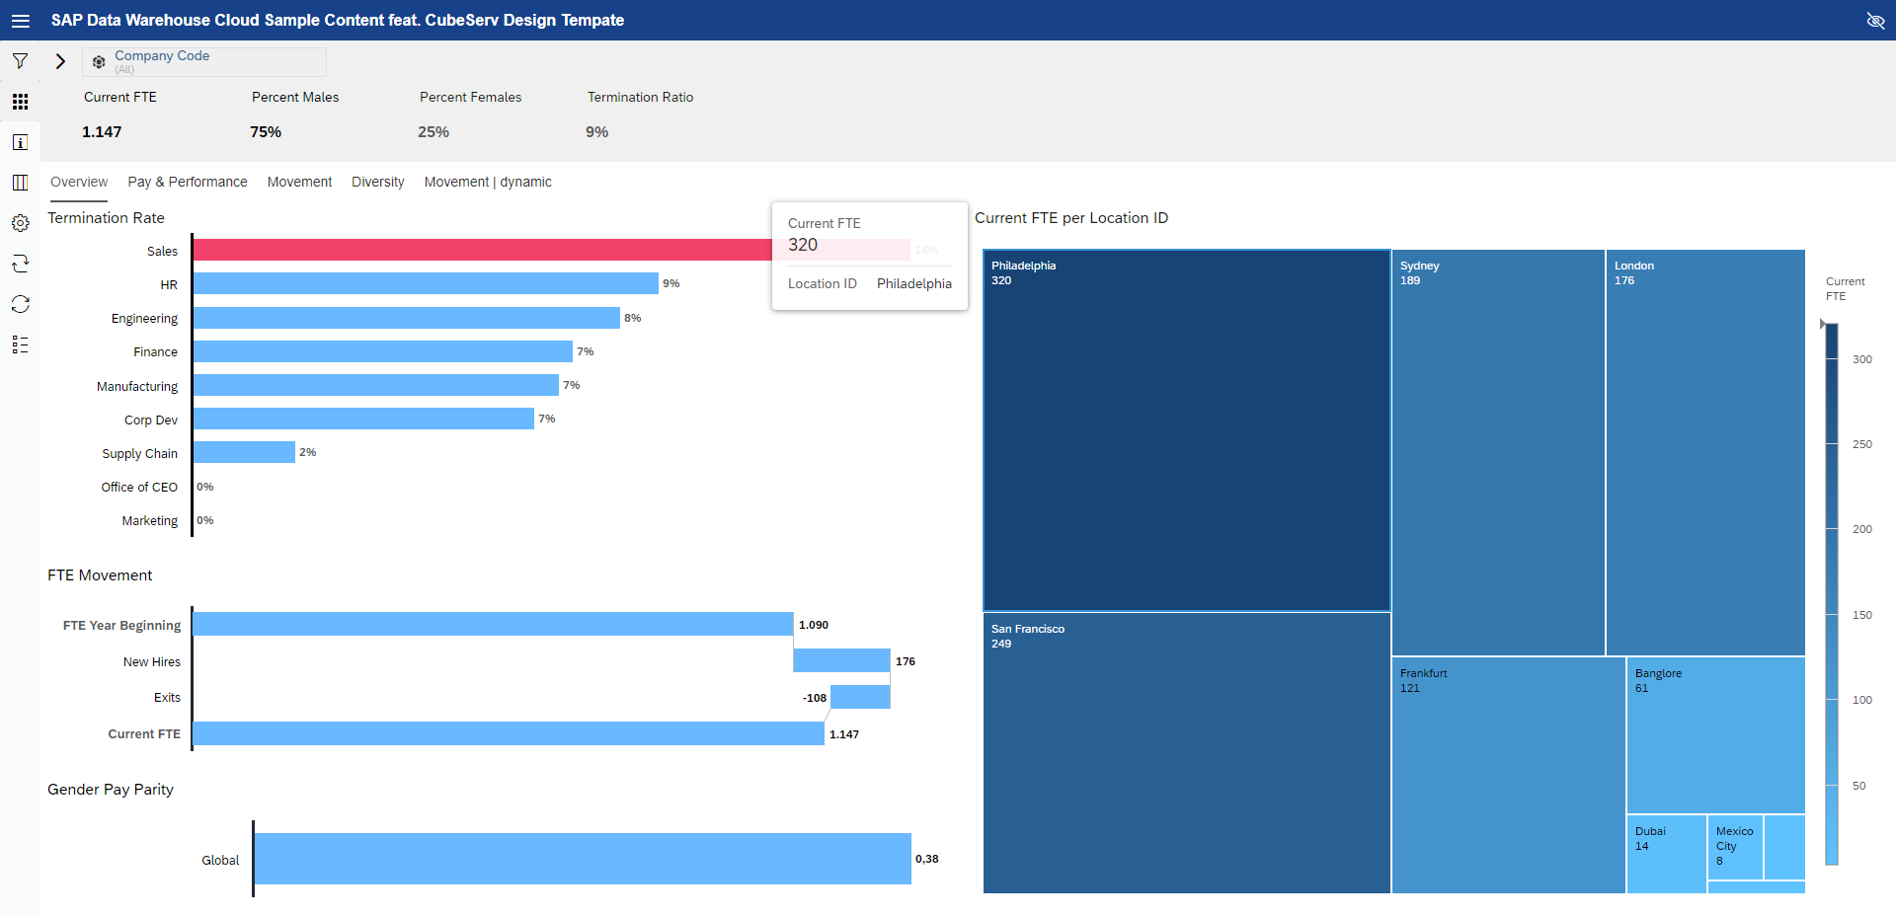Go to the Movement | dynamic tab
1896x917 pixels.
pyautogui.click(x=488, y=182)
